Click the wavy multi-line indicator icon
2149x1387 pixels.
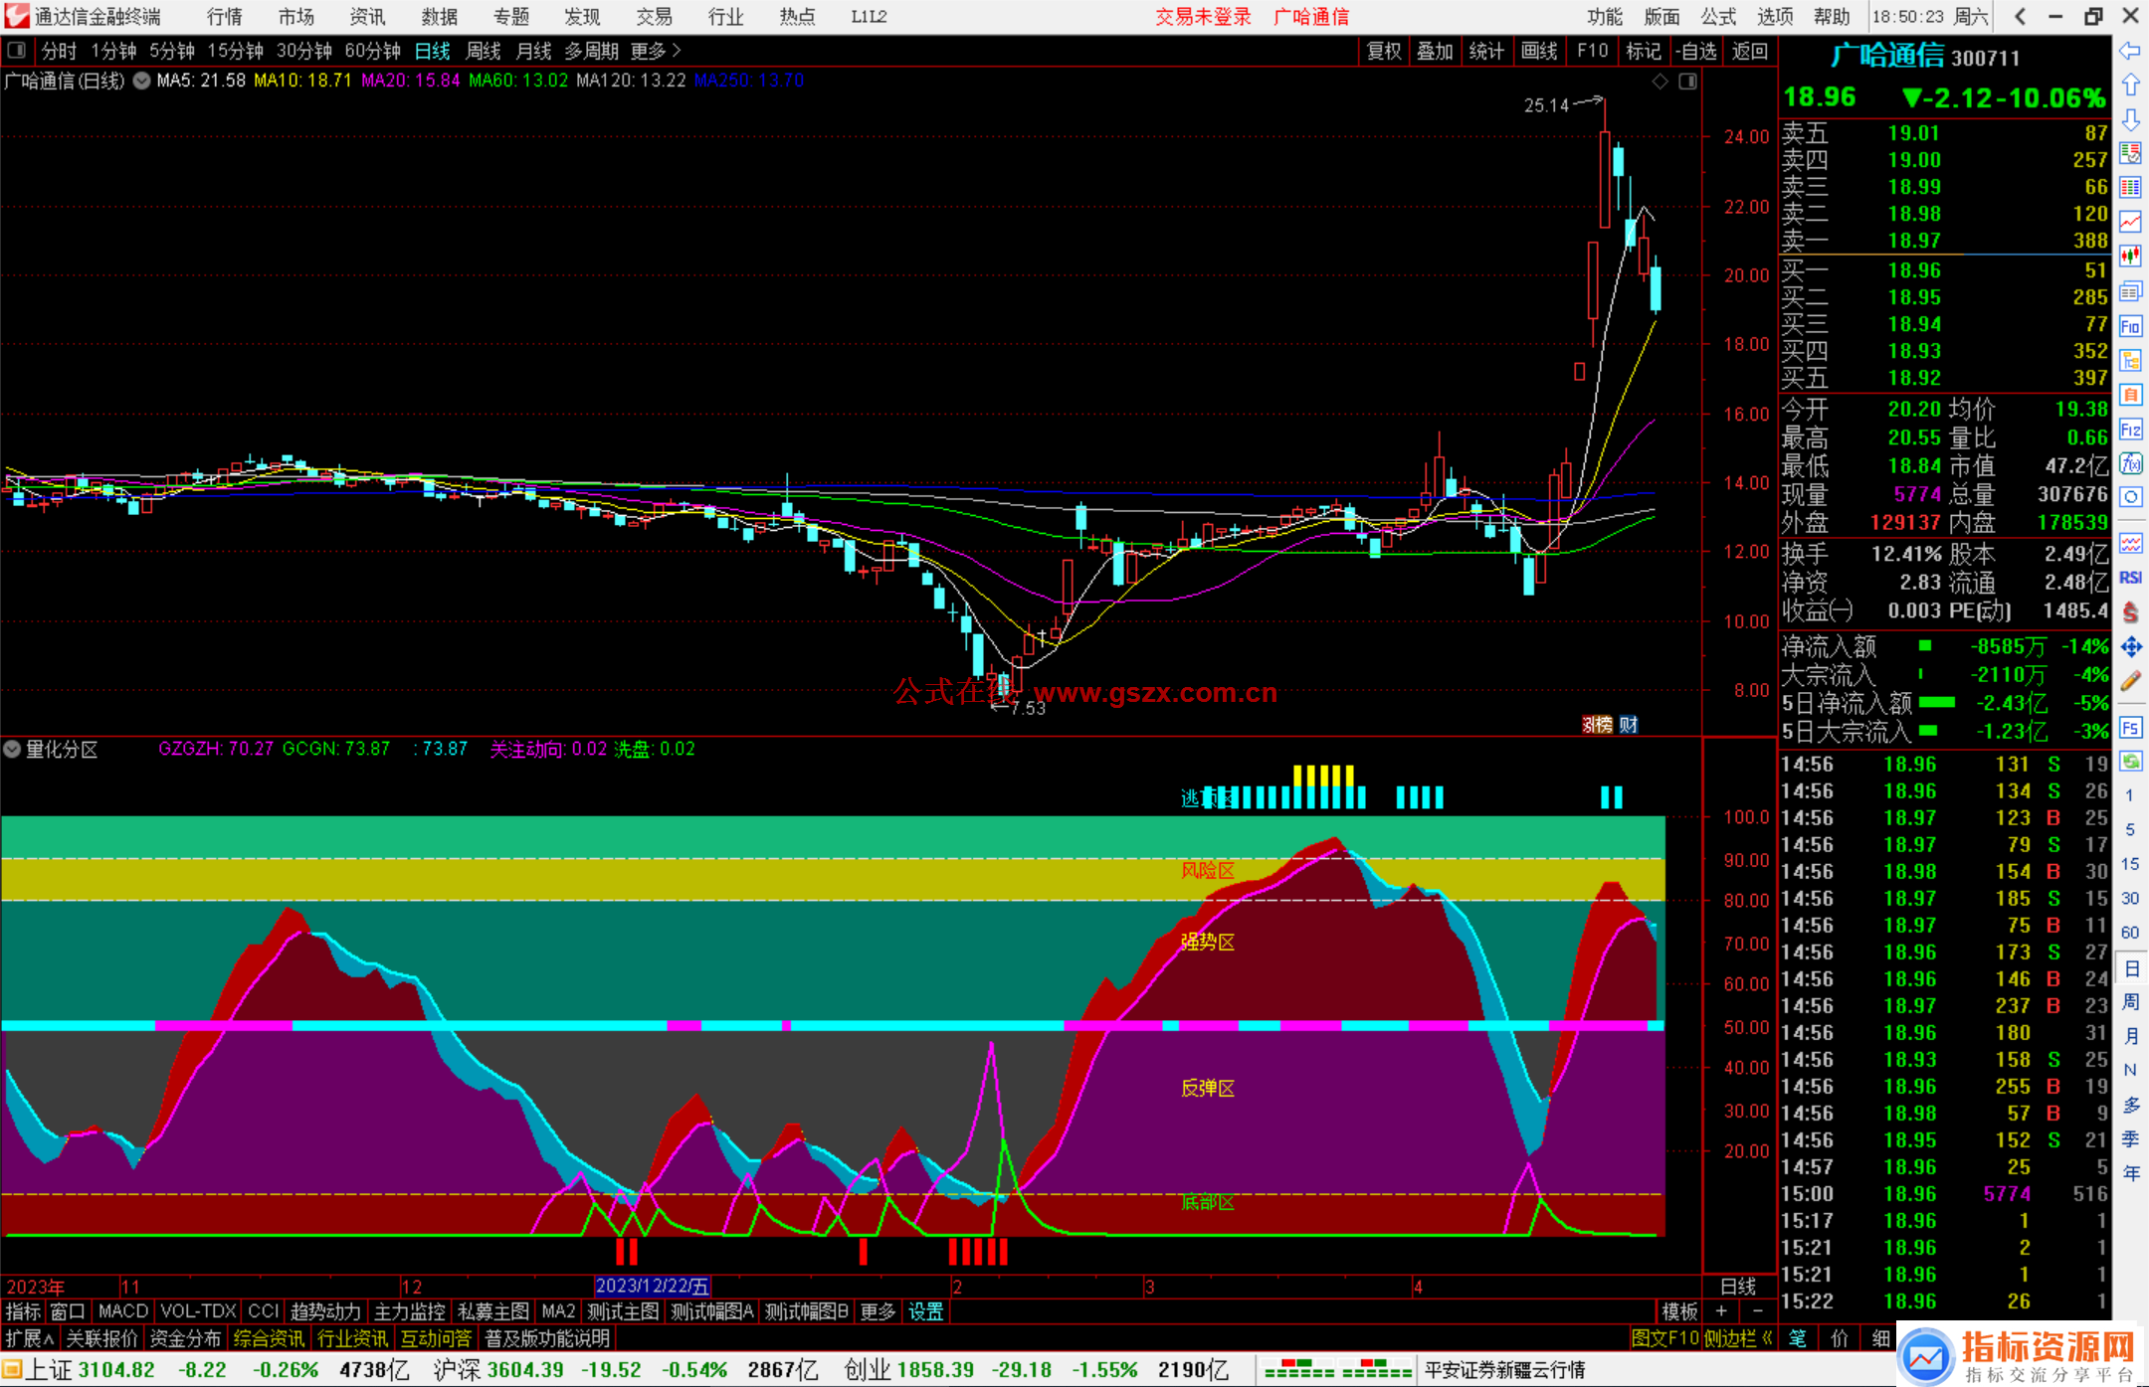coord(2130,543)
